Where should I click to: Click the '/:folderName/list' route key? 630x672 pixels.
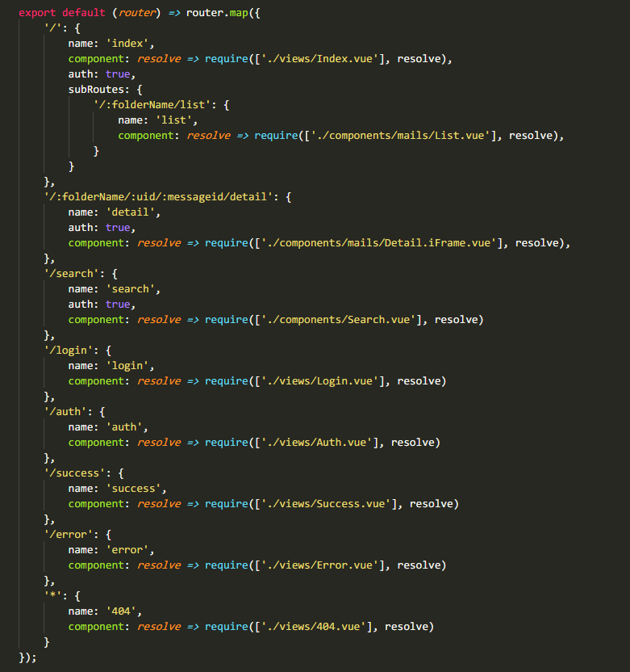tap(152, 105)
